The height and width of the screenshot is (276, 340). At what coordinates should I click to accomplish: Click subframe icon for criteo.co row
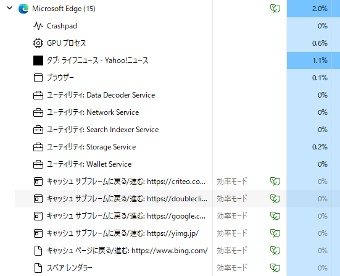(x=38, y=182)
